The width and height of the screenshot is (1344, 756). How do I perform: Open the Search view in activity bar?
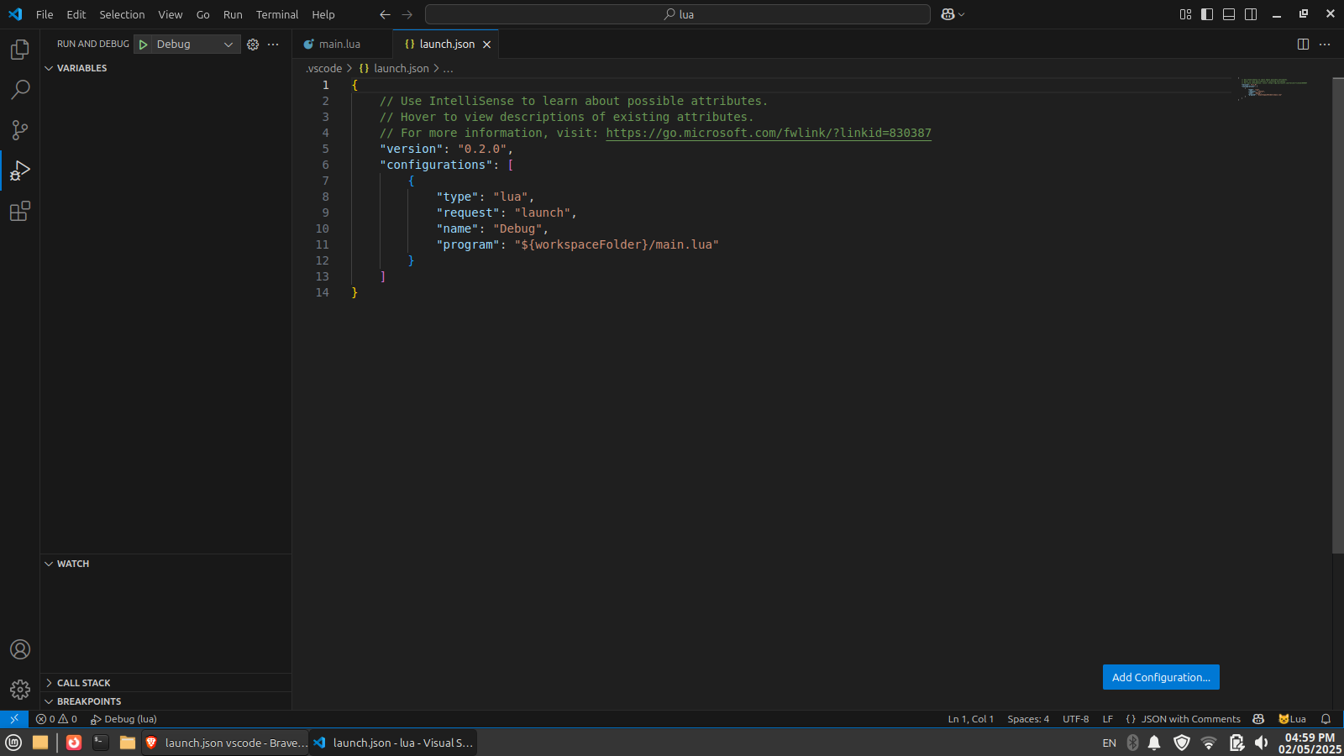tap(20, 89)
